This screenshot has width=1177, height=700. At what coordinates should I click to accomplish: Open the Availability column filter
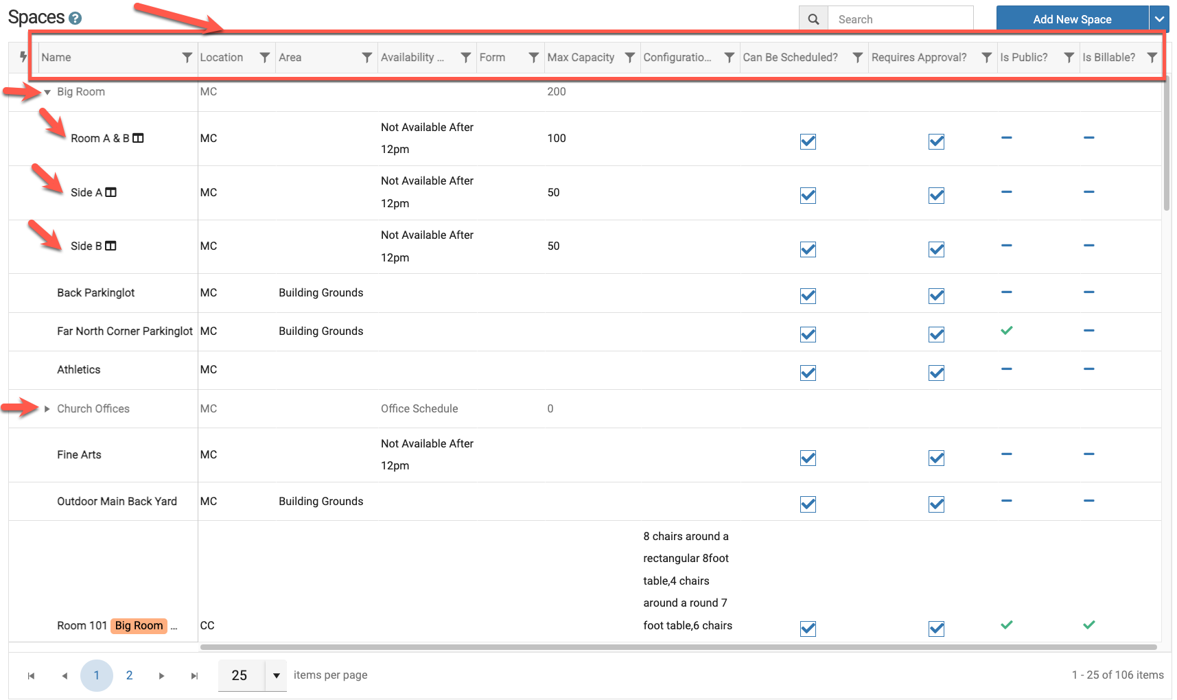[465, 58]
